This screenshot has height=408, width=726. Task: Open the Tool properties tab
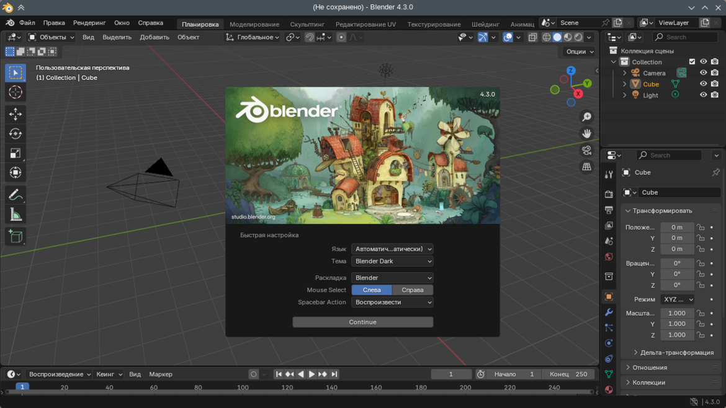pos(609,174)
